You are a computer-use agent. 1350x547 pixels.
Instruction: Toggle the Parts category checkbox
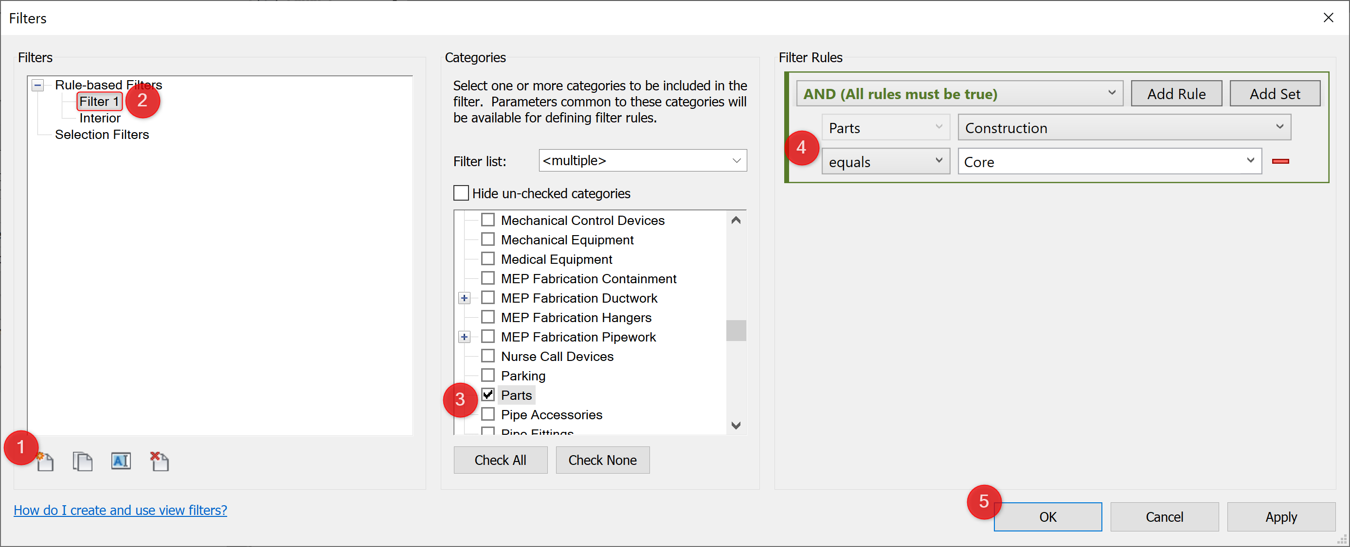coord(488,395)
